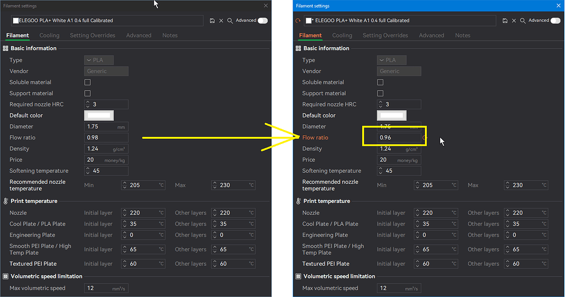Viewport: 566px width, 297px height.
Task: Click Density 1.24 field in left window
Action: pos(106,149)
